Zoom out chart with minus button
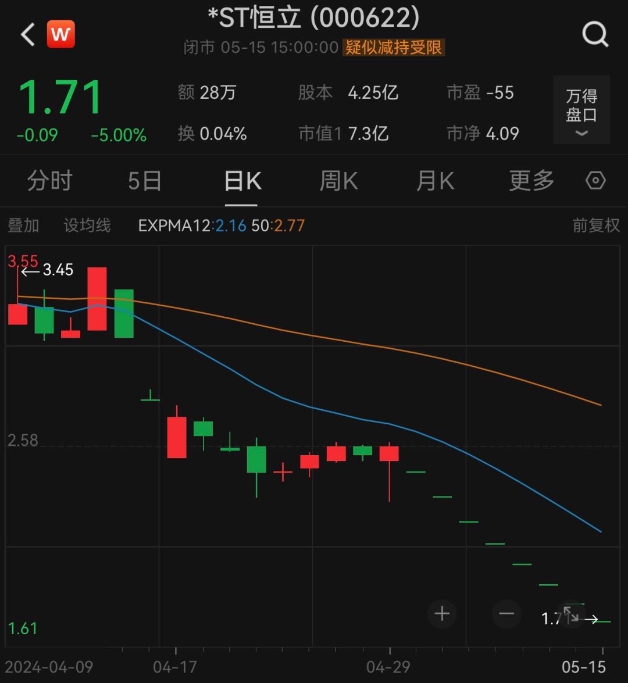 tap(506, 613)
